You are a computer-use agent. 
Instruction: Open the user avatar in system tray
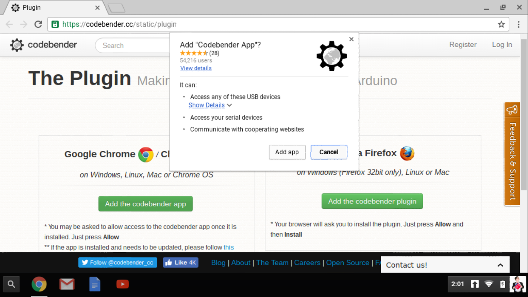coord(518,284)
